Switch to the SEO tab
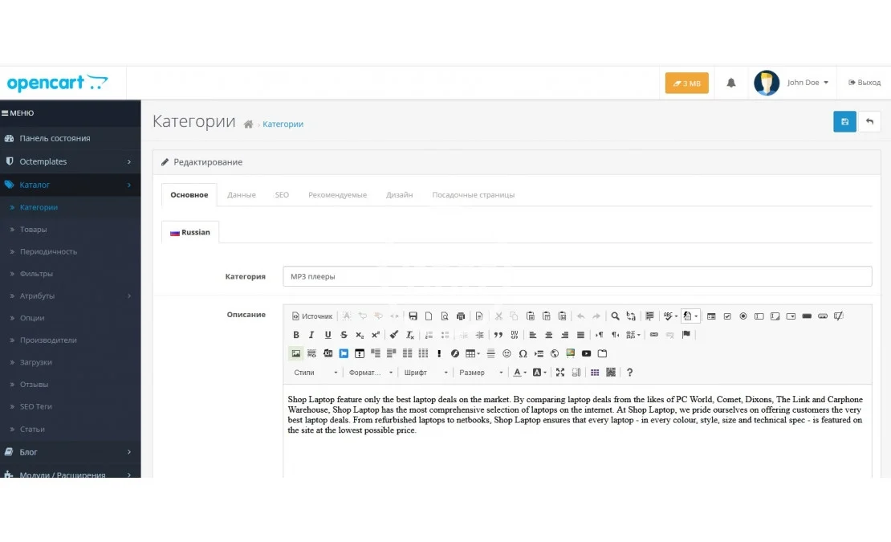The image size is (891, 542). [282, 195]
